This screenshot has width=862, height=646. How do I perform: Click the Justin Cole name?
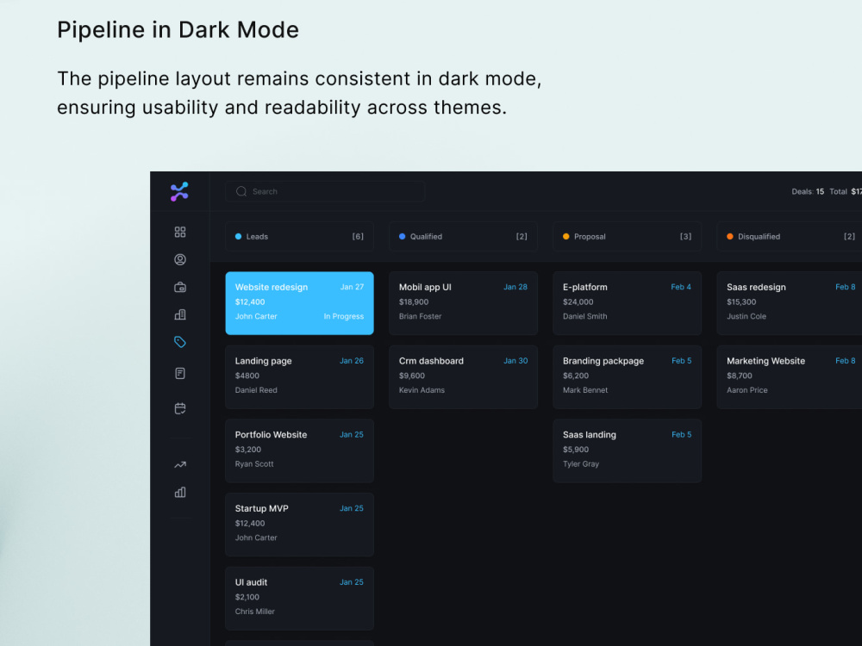[x=746, y=316]
